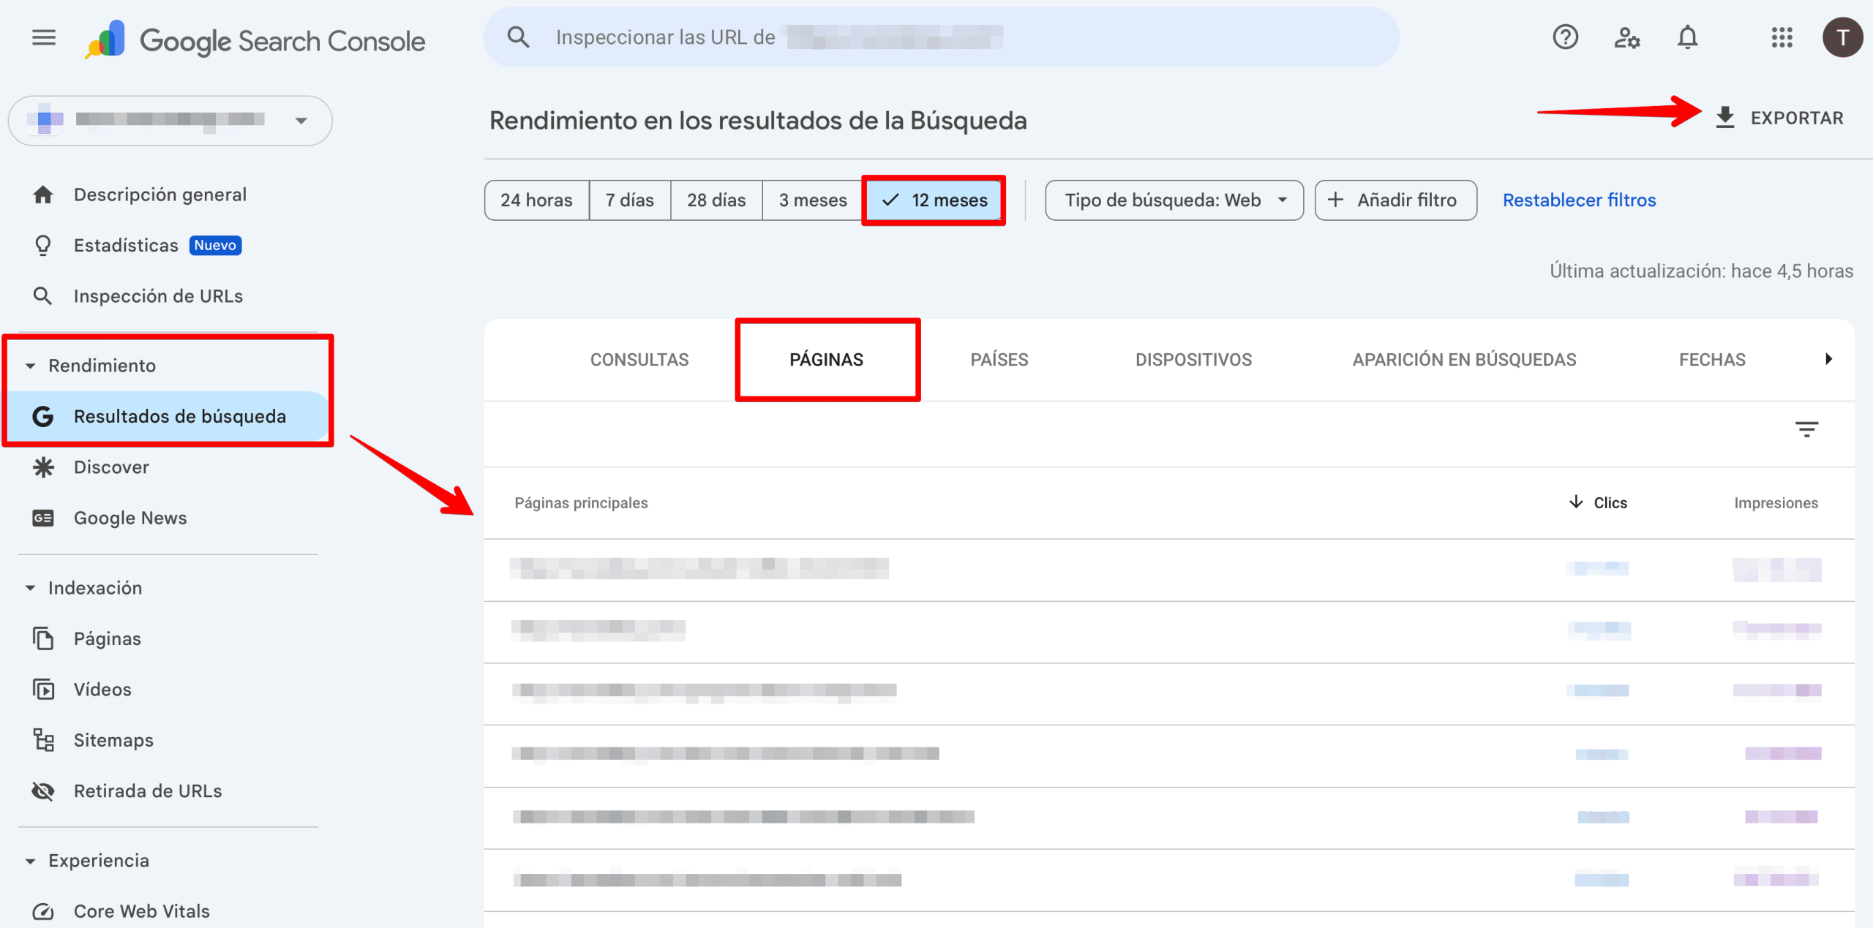Click the search magnifier icon in the URL bar
Screen dimensions: 1873x928
(518, 37)
